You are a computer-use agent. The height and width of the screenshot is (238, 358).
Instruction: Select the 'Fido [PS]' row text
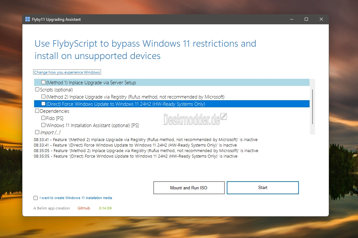click(x=55, y=118)
